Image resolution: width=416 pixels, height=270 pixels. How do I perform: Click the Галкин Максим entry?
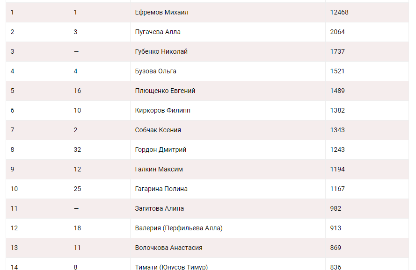[x=159, y=169]
